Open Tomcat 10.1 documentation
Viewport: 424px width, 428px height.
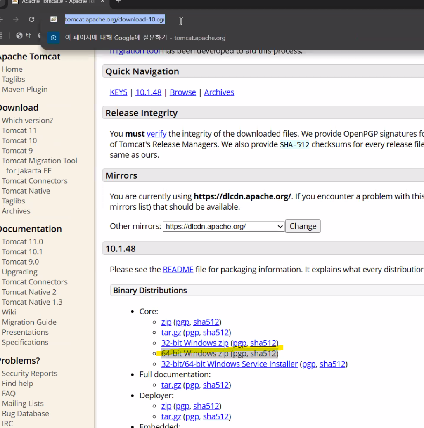tap(22, 252)
